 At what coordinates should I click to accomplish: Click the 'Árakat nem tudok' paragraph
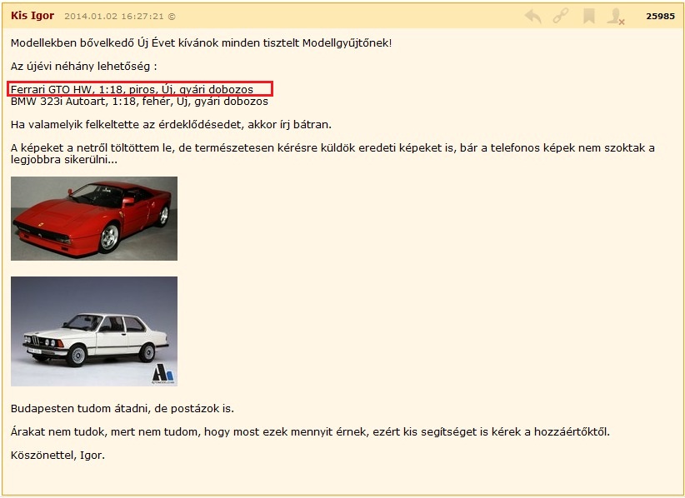click(310, 431)
